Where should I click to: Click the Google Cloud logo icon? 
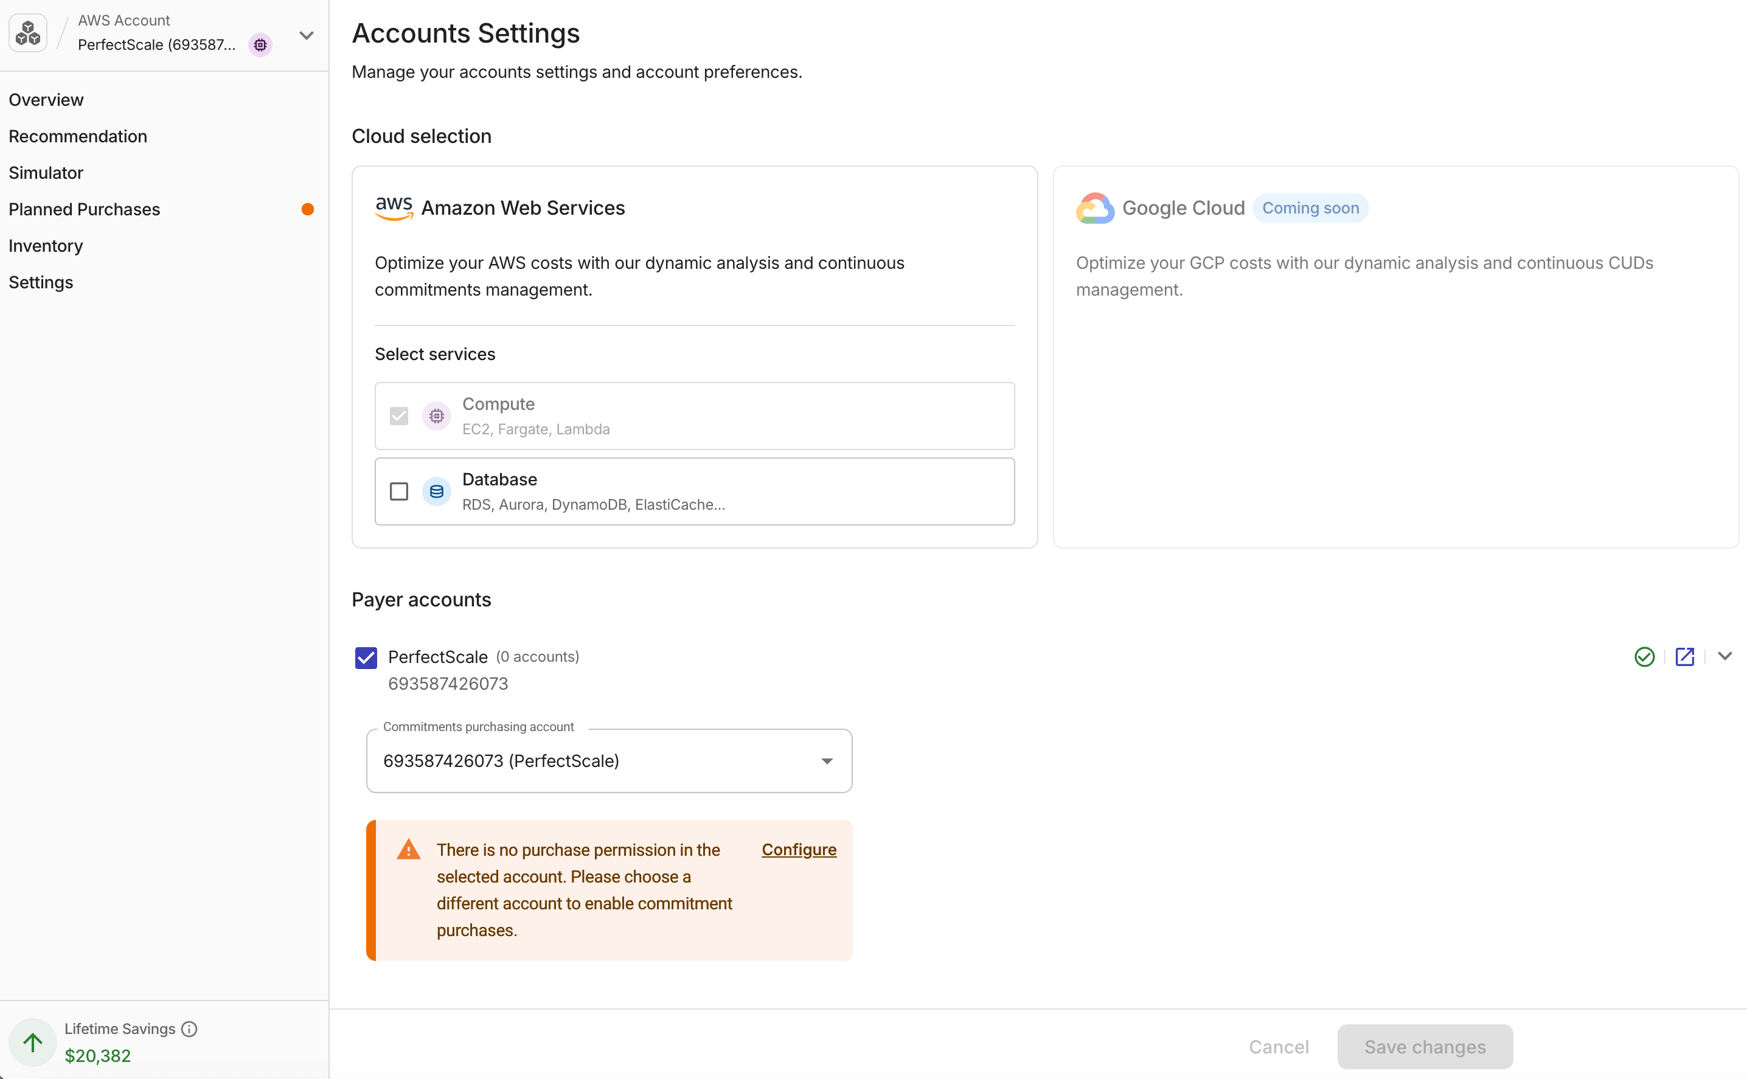coord(1095,207)
